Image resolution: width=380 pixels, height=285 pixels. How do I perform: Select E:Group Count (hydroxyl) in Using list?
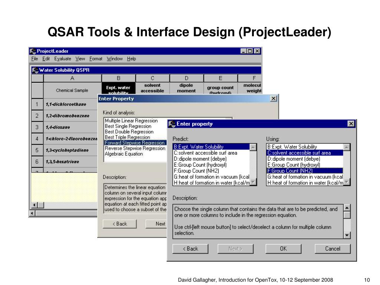coord(305,165)
